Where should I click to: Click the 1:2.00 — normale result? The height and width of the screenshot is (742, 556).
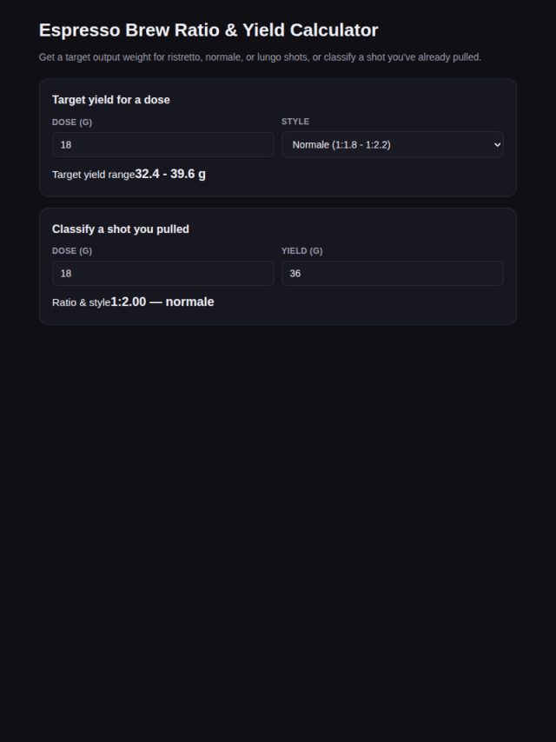(x=162, y=301)
